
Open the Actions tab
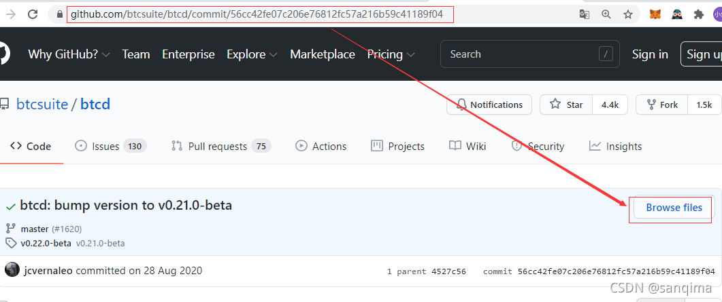tap(321, 146)
